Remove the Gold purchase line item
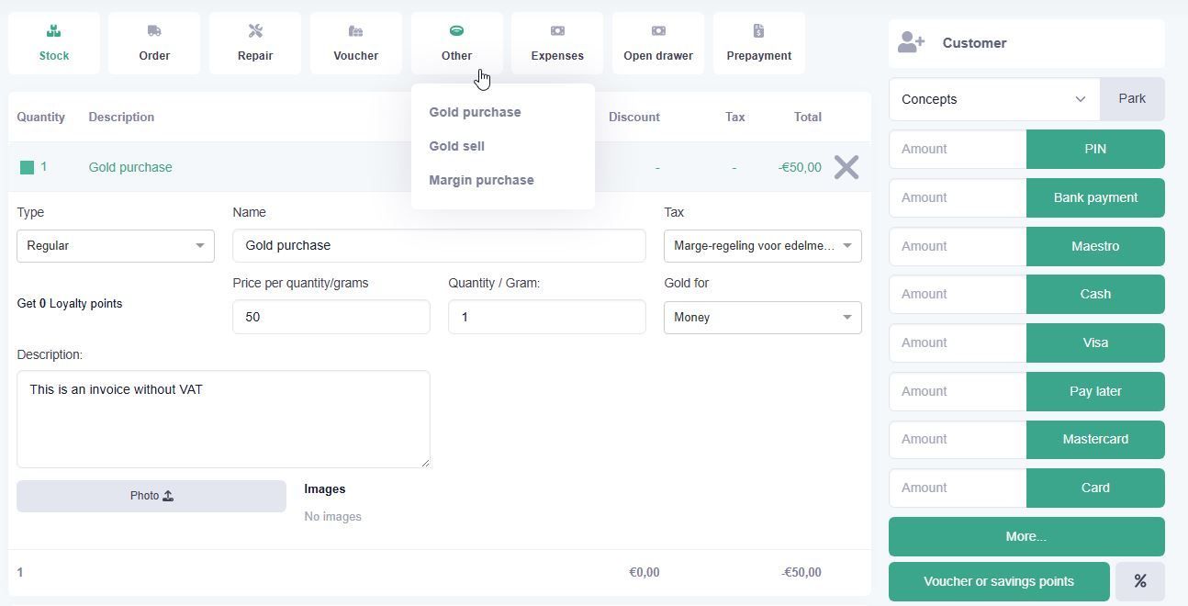The image size is (1188, 606). click(846, 167)
